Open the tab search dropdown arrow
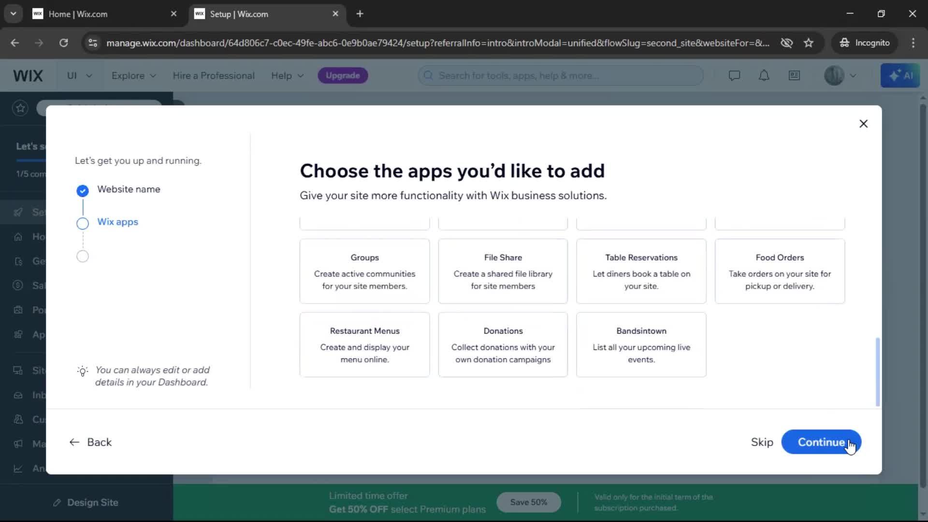The width and height of the screenshot is (928, 522). [13, 14]
